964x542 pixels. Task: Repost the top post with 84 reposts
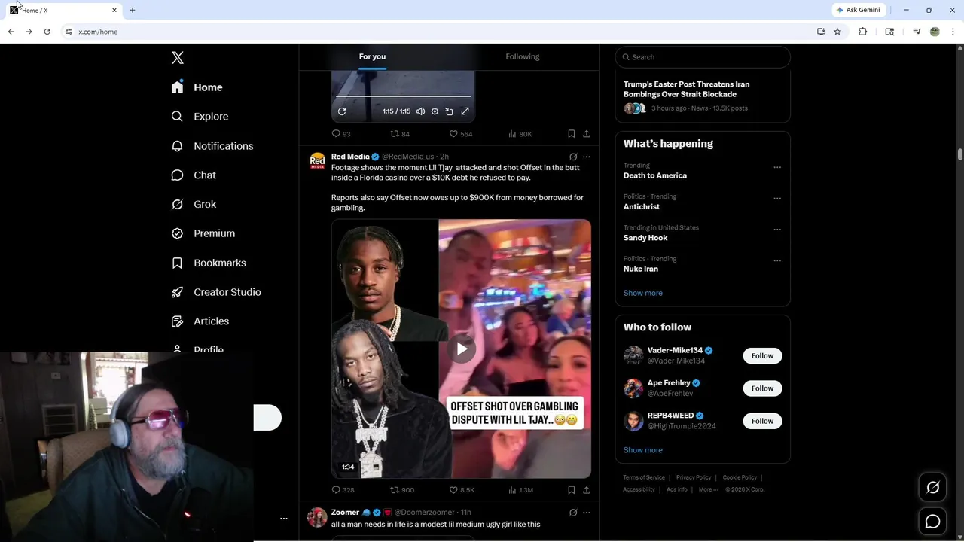(400, 134)
